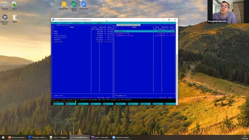Open the green Google Sheets desktop shortcut
249x140 pixels.
point(74,6)
